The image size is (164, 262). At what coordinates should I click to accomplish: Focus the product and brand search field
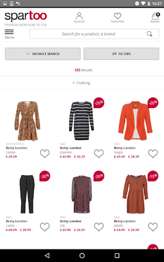(94, 34)
